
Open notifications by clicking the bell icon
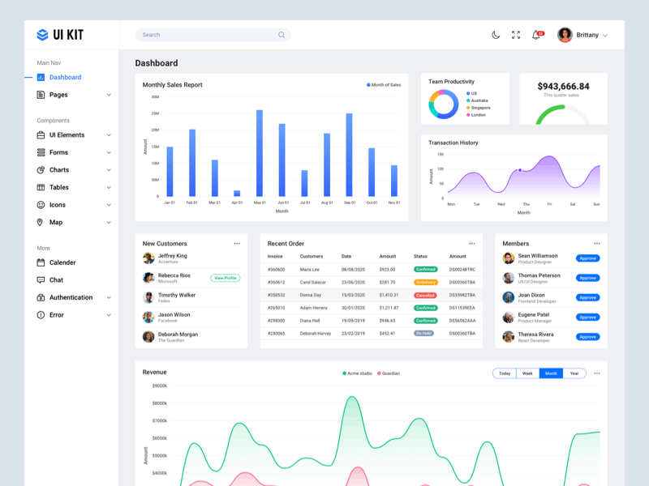pos(535,35)
